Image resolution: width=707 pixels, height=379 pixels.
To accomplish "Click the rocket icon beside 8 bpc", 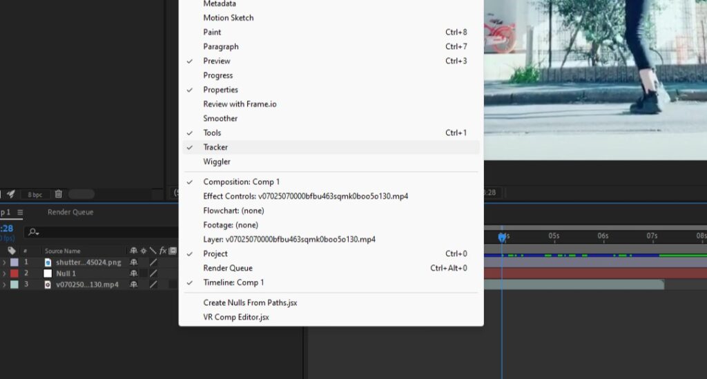I will tap(11, 194).
